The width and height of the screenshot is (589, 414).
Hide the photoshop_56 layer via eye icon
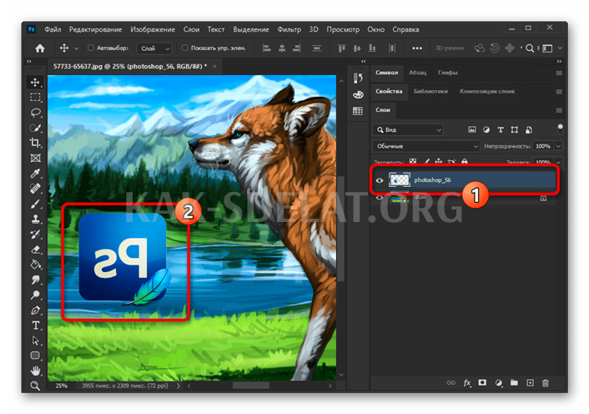click(x=380, y=180)
